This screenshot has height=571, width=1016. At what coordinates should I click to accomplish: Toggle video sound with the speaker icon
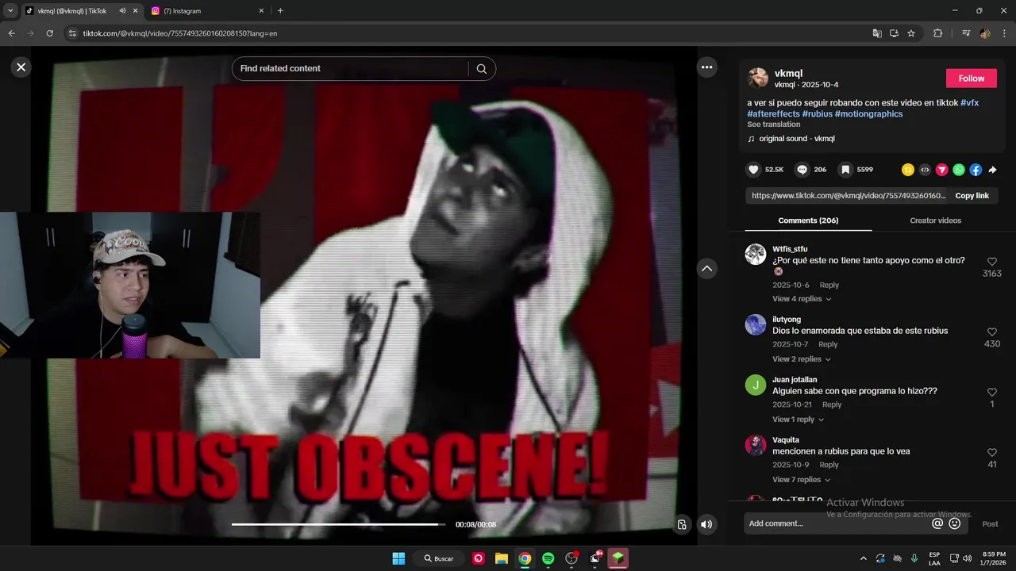[706, 524]
